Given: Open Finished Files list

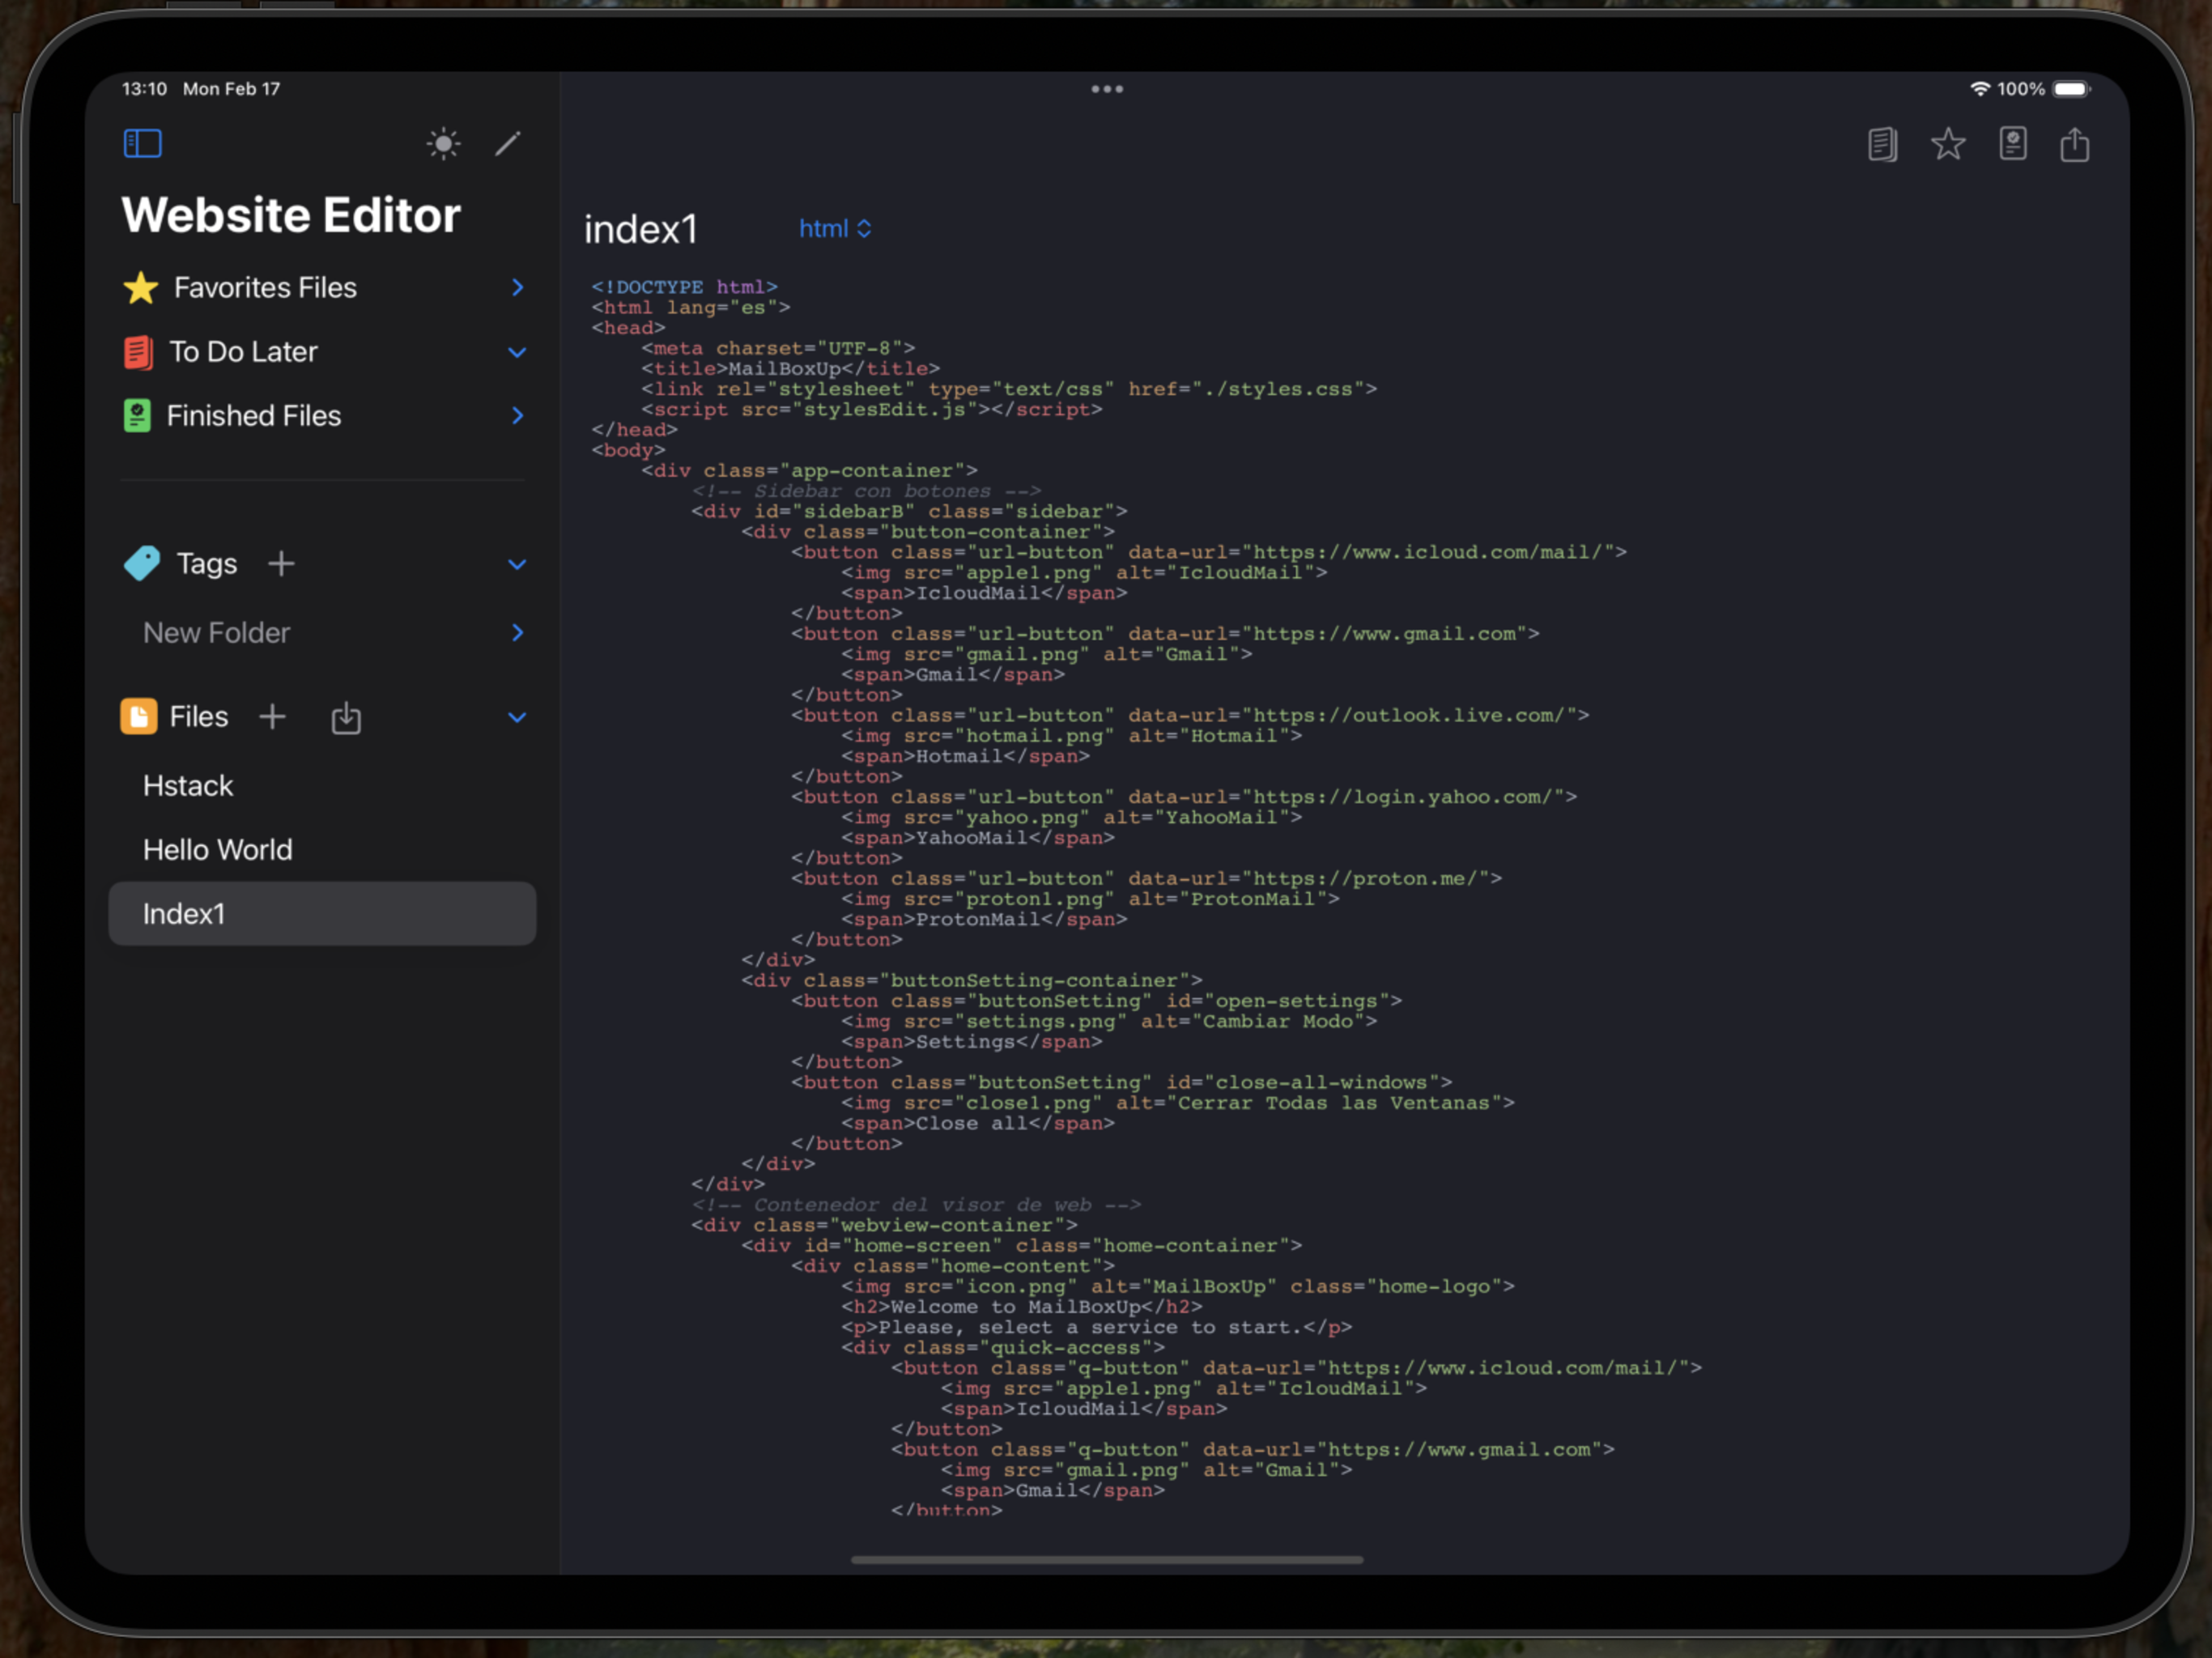Looking at the screenshot, I should tap(254, 416).
